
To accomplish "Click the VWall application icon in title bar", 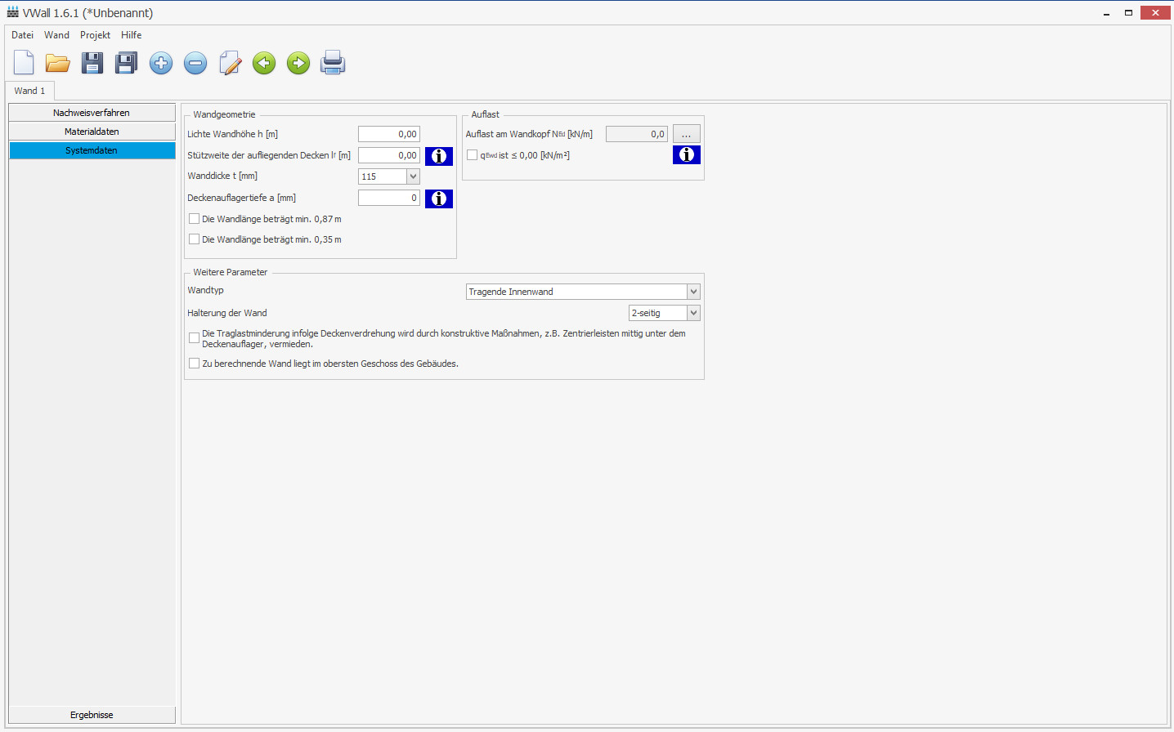I will (x=13, y=12).
